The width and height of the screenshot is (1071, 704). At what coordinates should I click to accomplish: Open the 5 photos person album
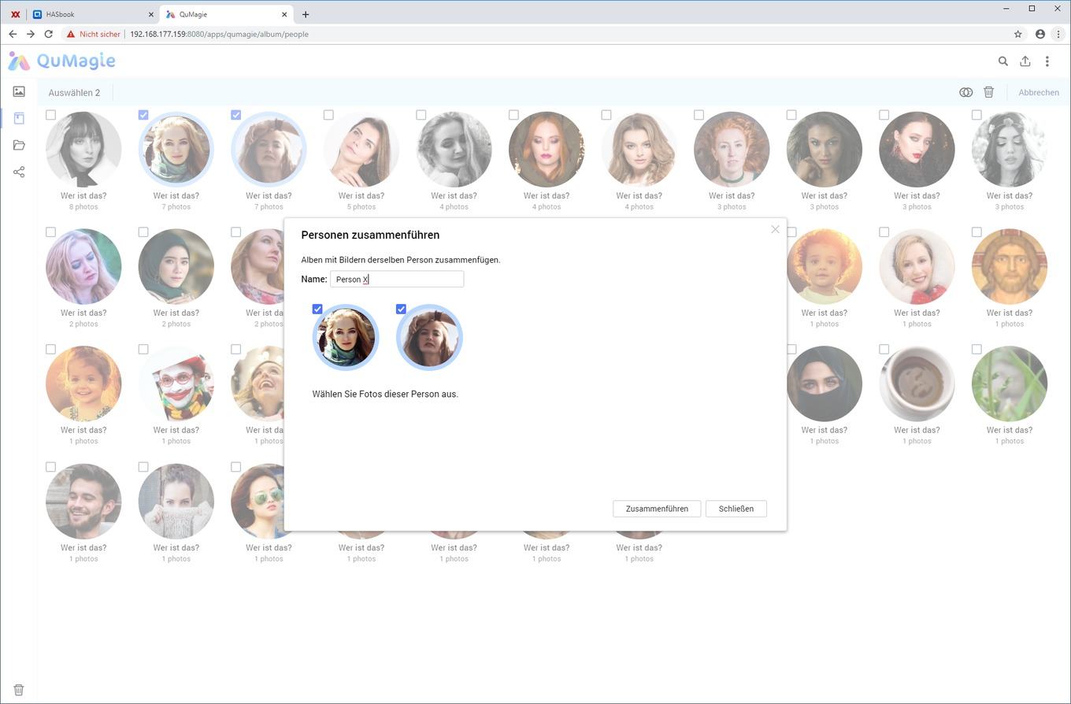pyautogui.click(x=361, y=150)
